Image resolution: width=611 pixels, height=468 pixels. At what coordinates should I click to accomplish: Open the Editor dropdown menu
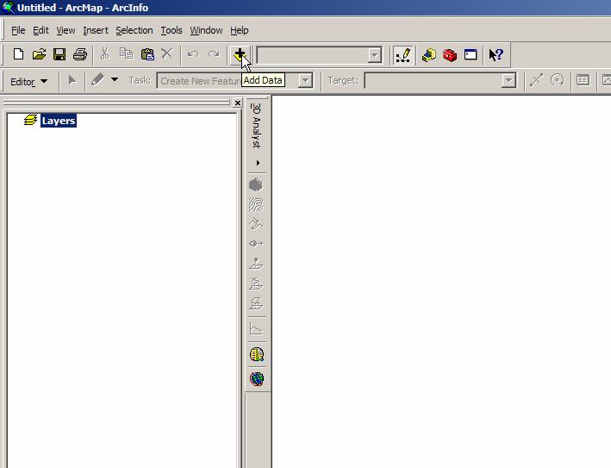click(28, 81)
